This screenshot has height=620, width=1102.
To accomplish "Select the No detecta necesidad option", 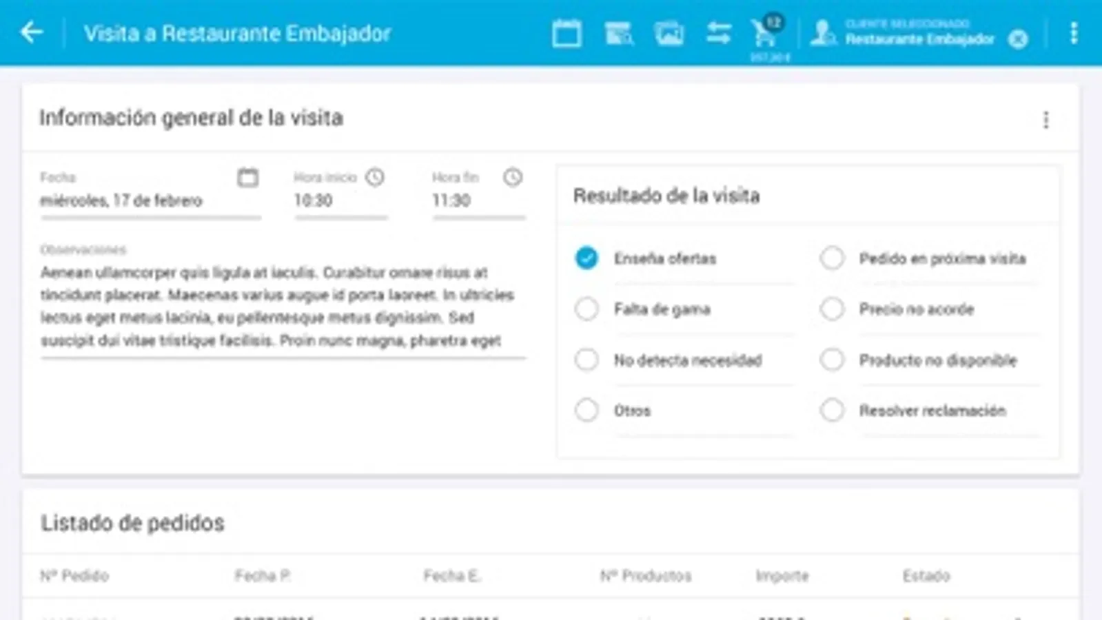I will pos(586,360).
